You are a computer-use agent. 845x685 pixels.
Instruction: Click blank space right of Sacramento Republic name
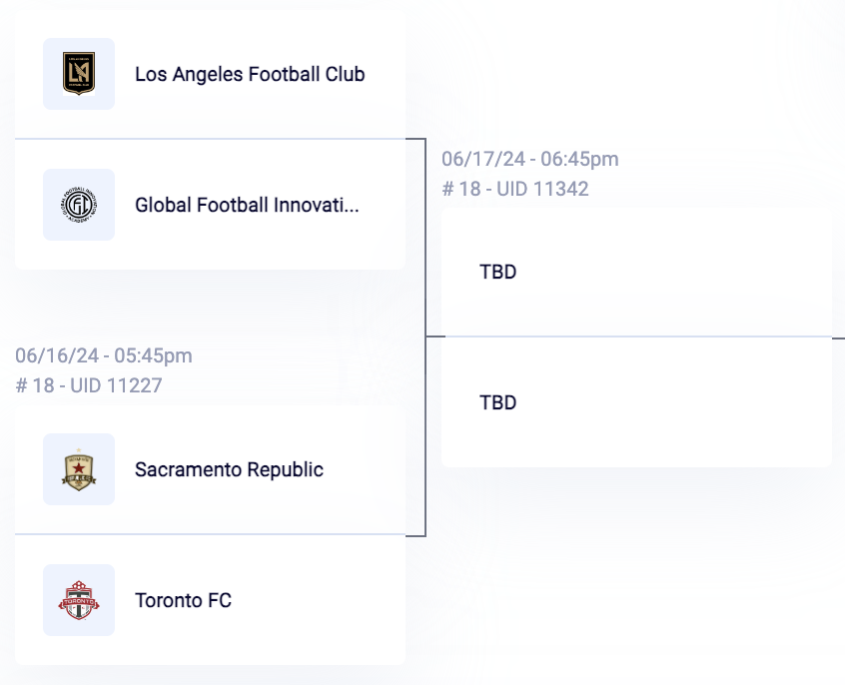click(365, 469)
